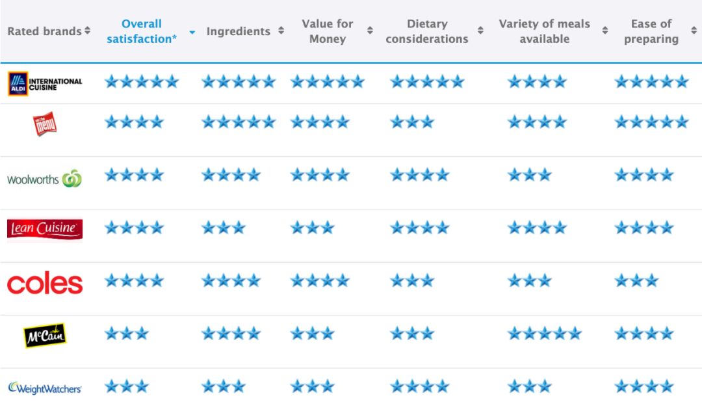Sort by Variety of meals available header

click(545, 31)
